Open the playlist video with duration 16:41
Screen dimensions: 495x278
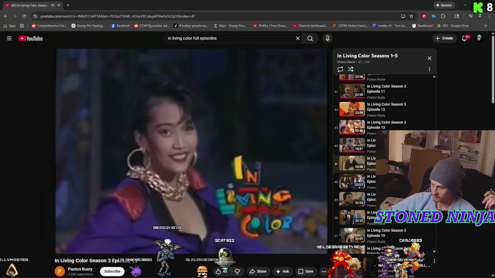352,145
